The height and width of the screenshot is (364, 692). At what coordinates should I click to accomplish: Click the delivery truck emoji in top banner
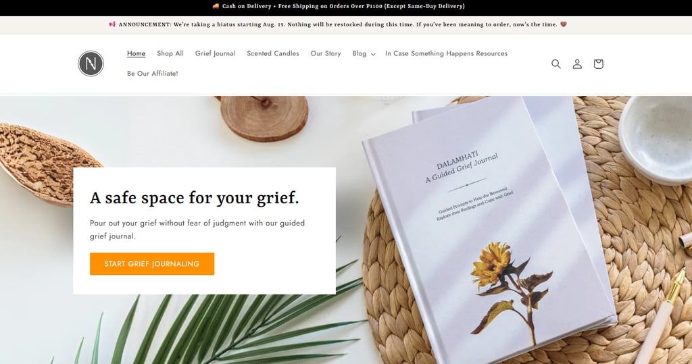216,6
